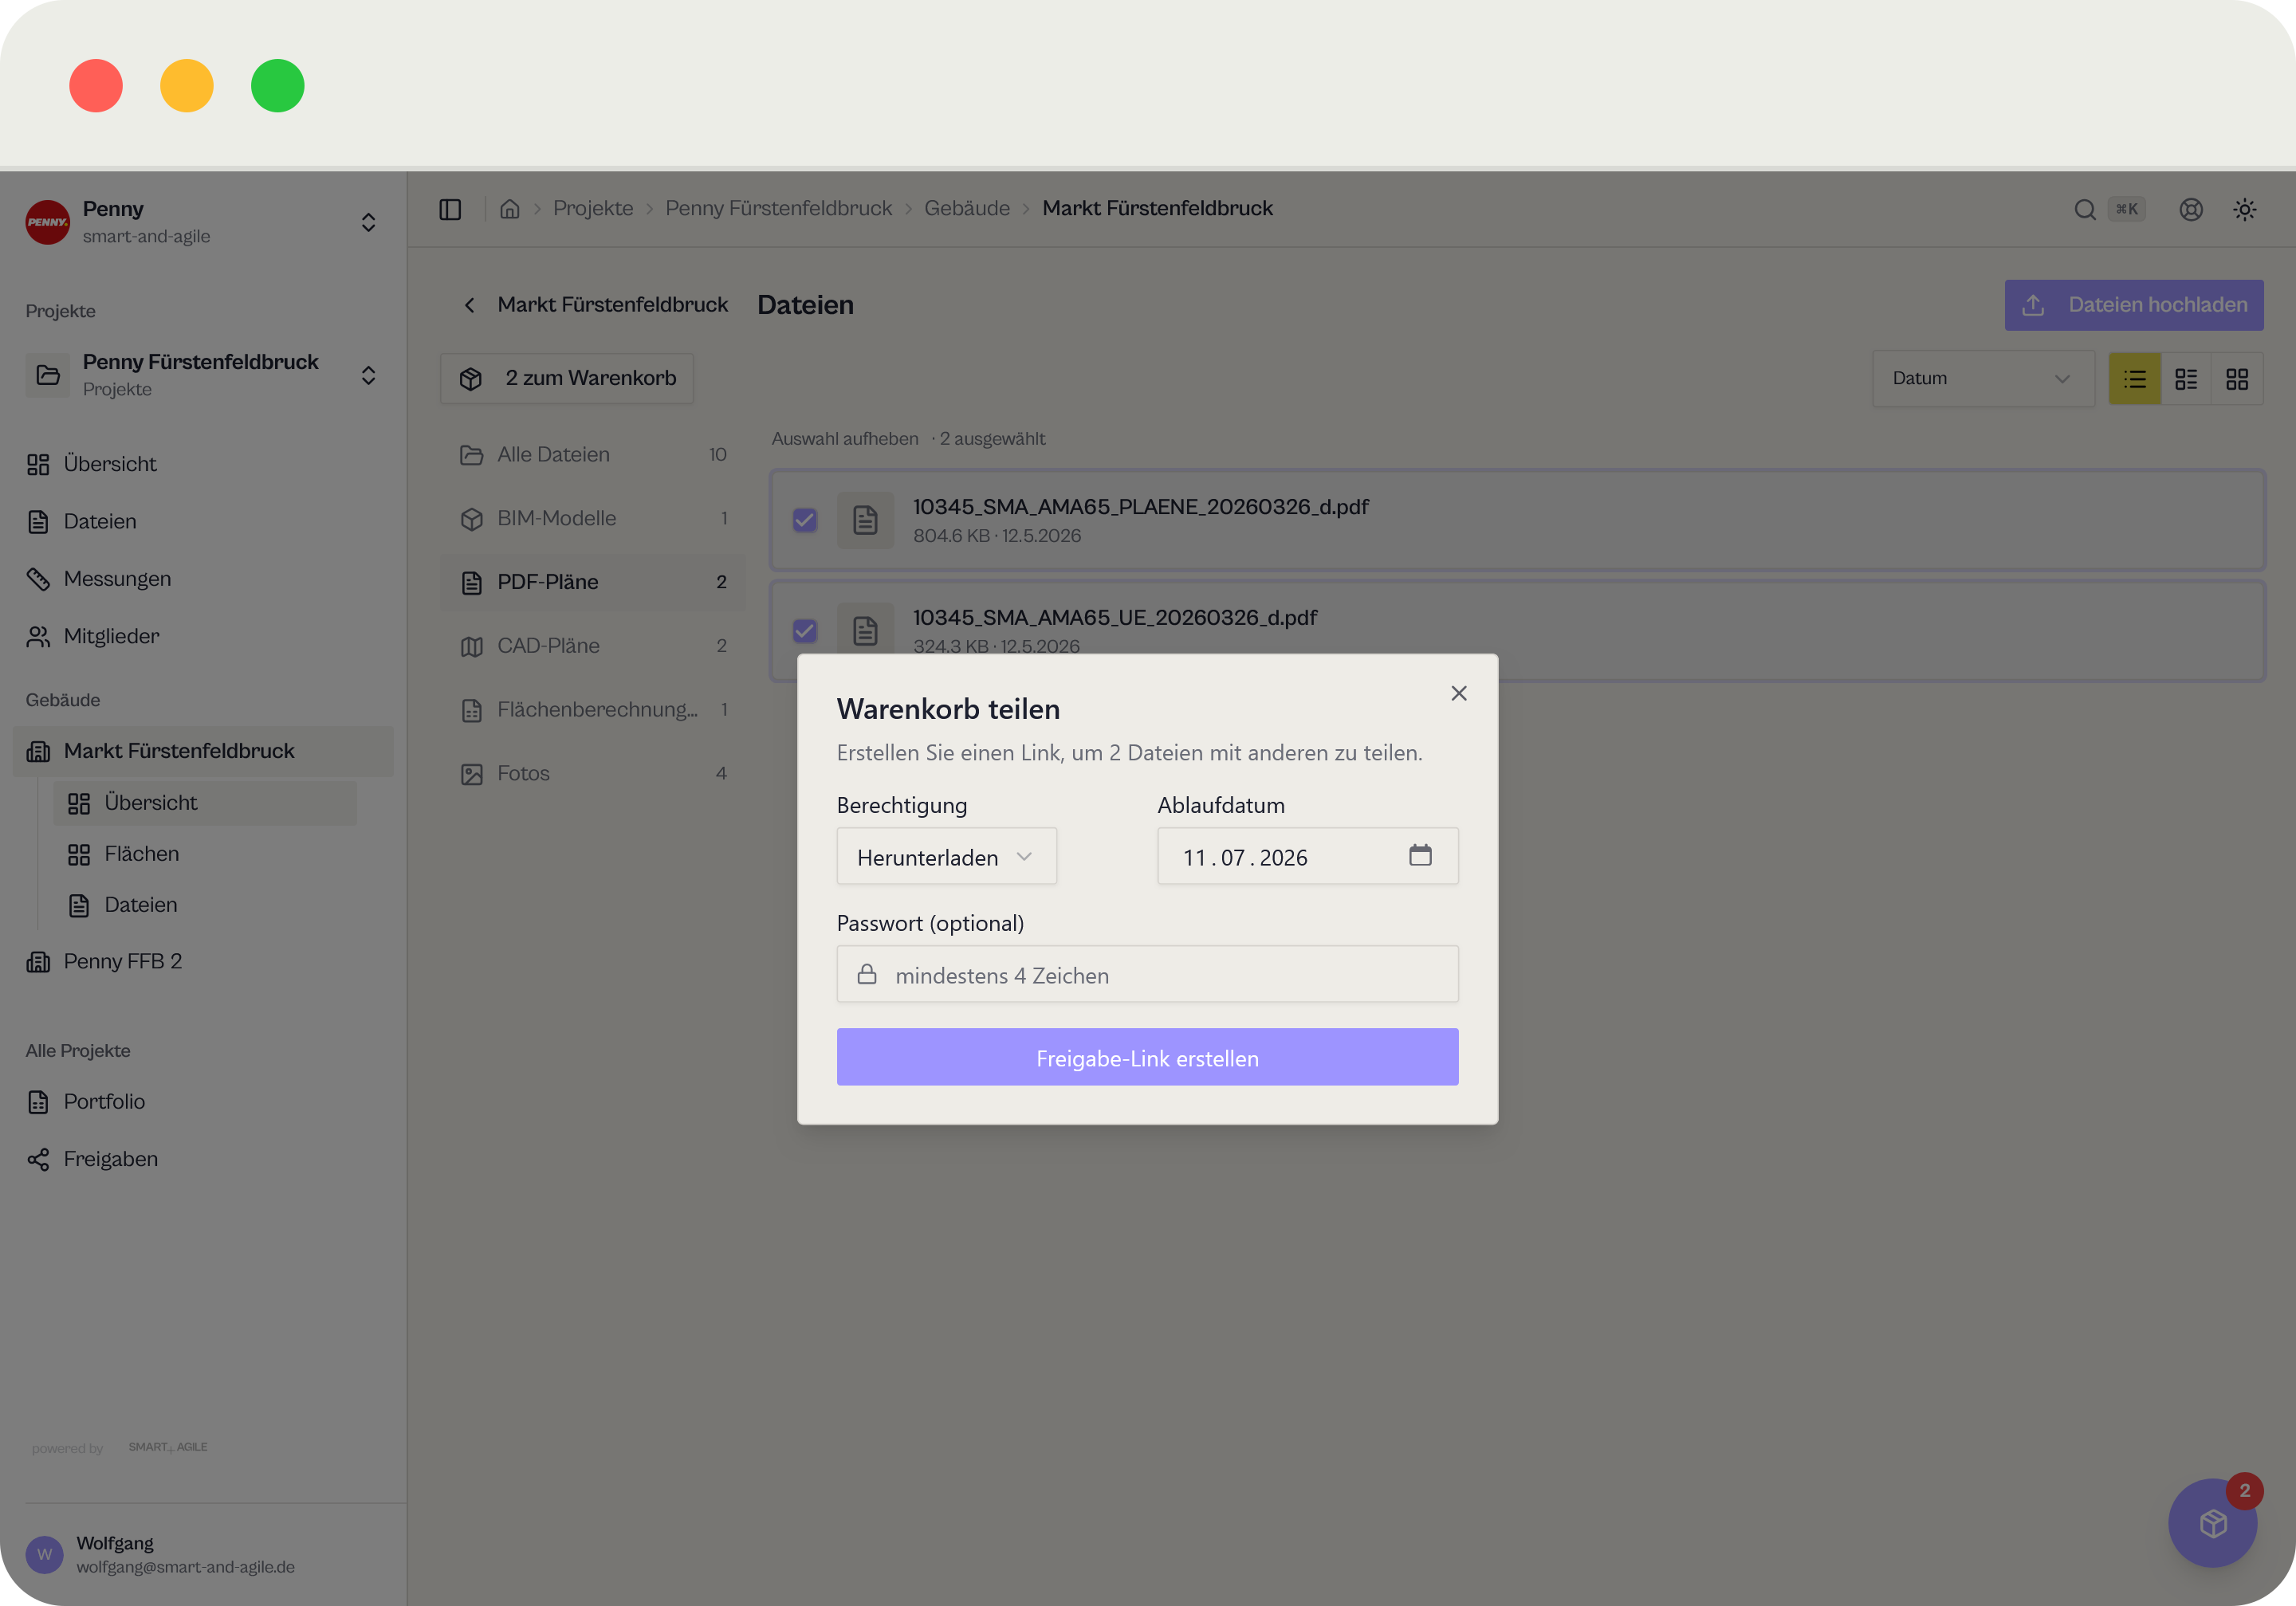Open Freigaben in sidebar
The width and height of the screenshot is (2296, 1606).
[203, 1159]
